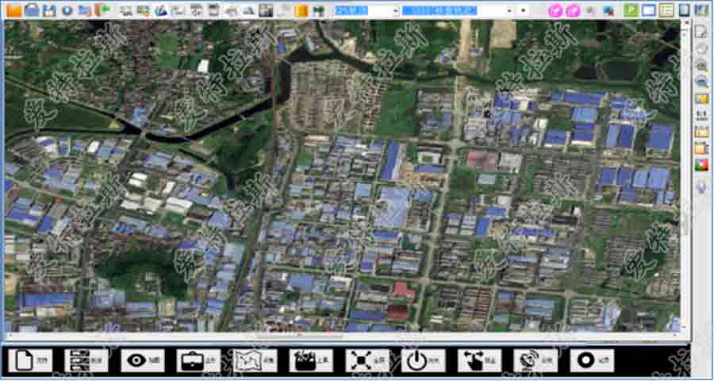714x381 pixels.
Task: Click the binoculars search icon
Action: (318, 10)
